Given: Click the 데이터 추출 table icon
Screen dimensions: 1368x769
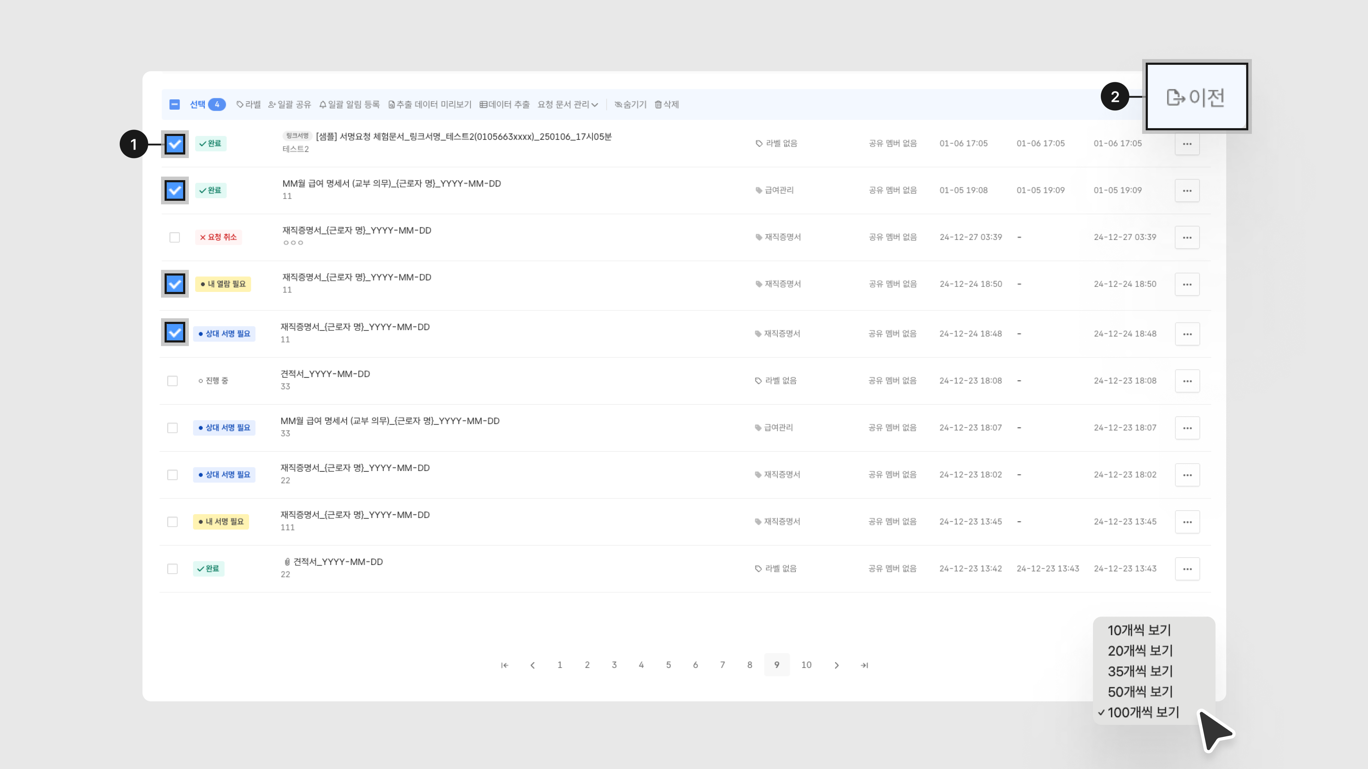Looking at the screenshot, I should pyautogui.click(x=483, y=105).
